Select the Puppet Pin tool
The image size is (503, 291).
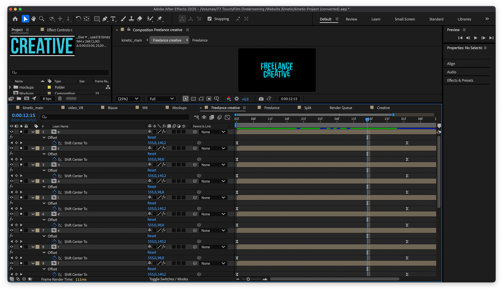point(160,19)
